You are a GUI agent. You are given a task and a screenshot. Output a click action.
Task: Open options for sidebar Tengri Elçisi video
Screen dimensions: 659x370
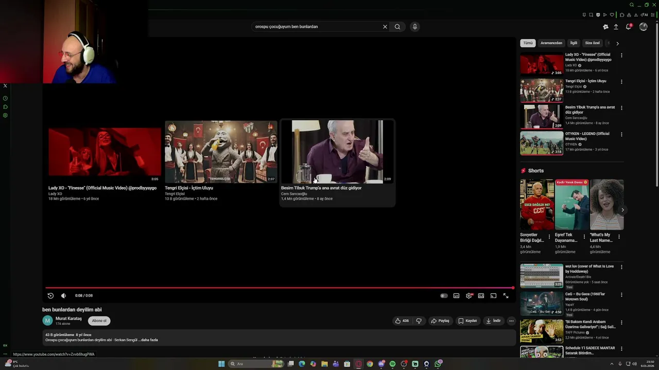[621, 81]
